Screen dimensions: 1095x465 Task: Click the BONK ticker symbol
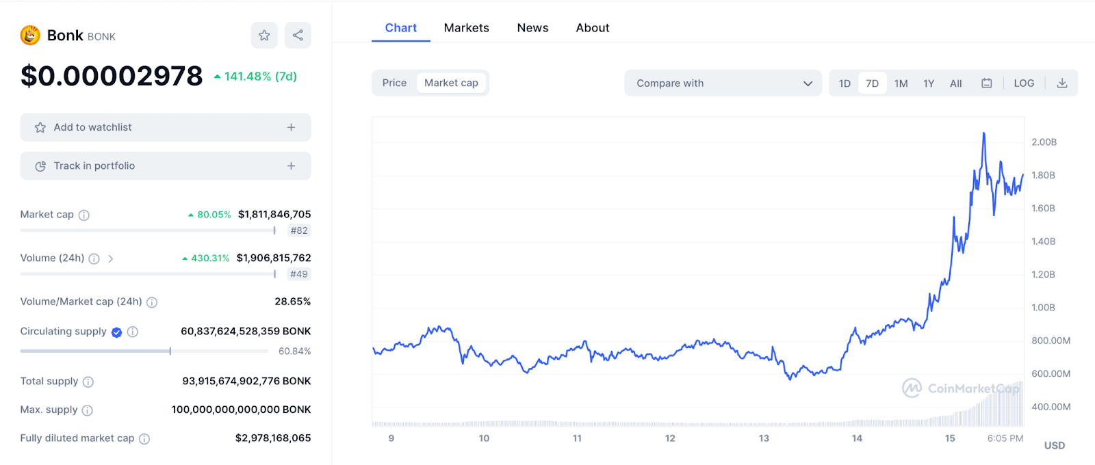coord(101,37)
